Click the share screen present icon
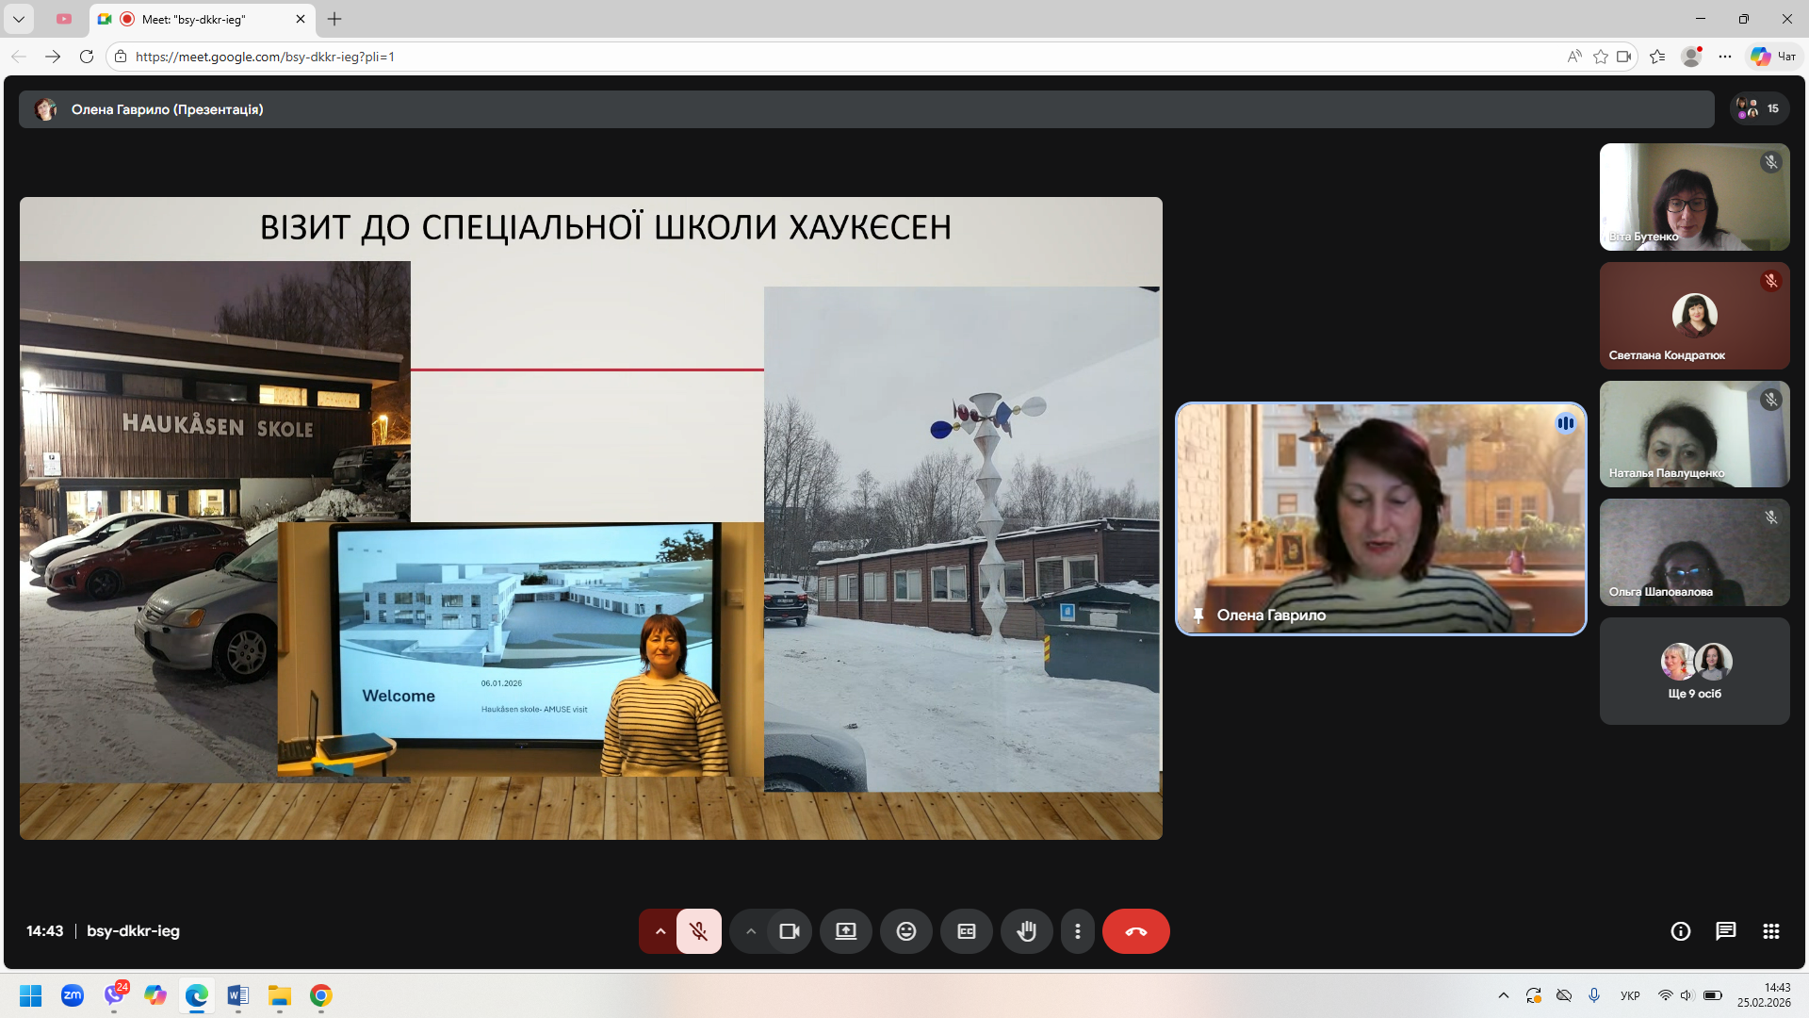The width and height of the screenshot is (1809, 1018). pyautogui.click(x=845, y=931)
